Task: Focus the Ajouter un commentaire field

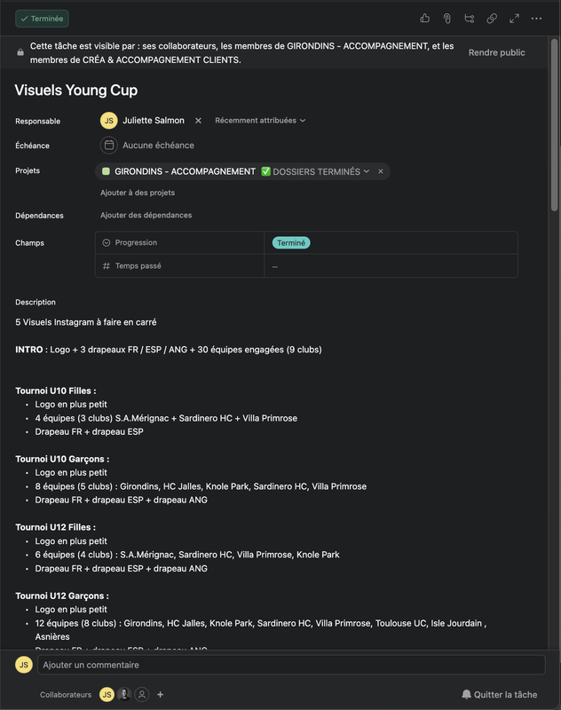Action: point(291,665)
